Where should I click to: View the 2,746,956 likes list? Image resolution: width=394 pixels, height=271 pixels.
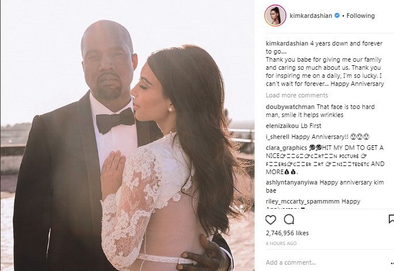click(x=287, y=233)
